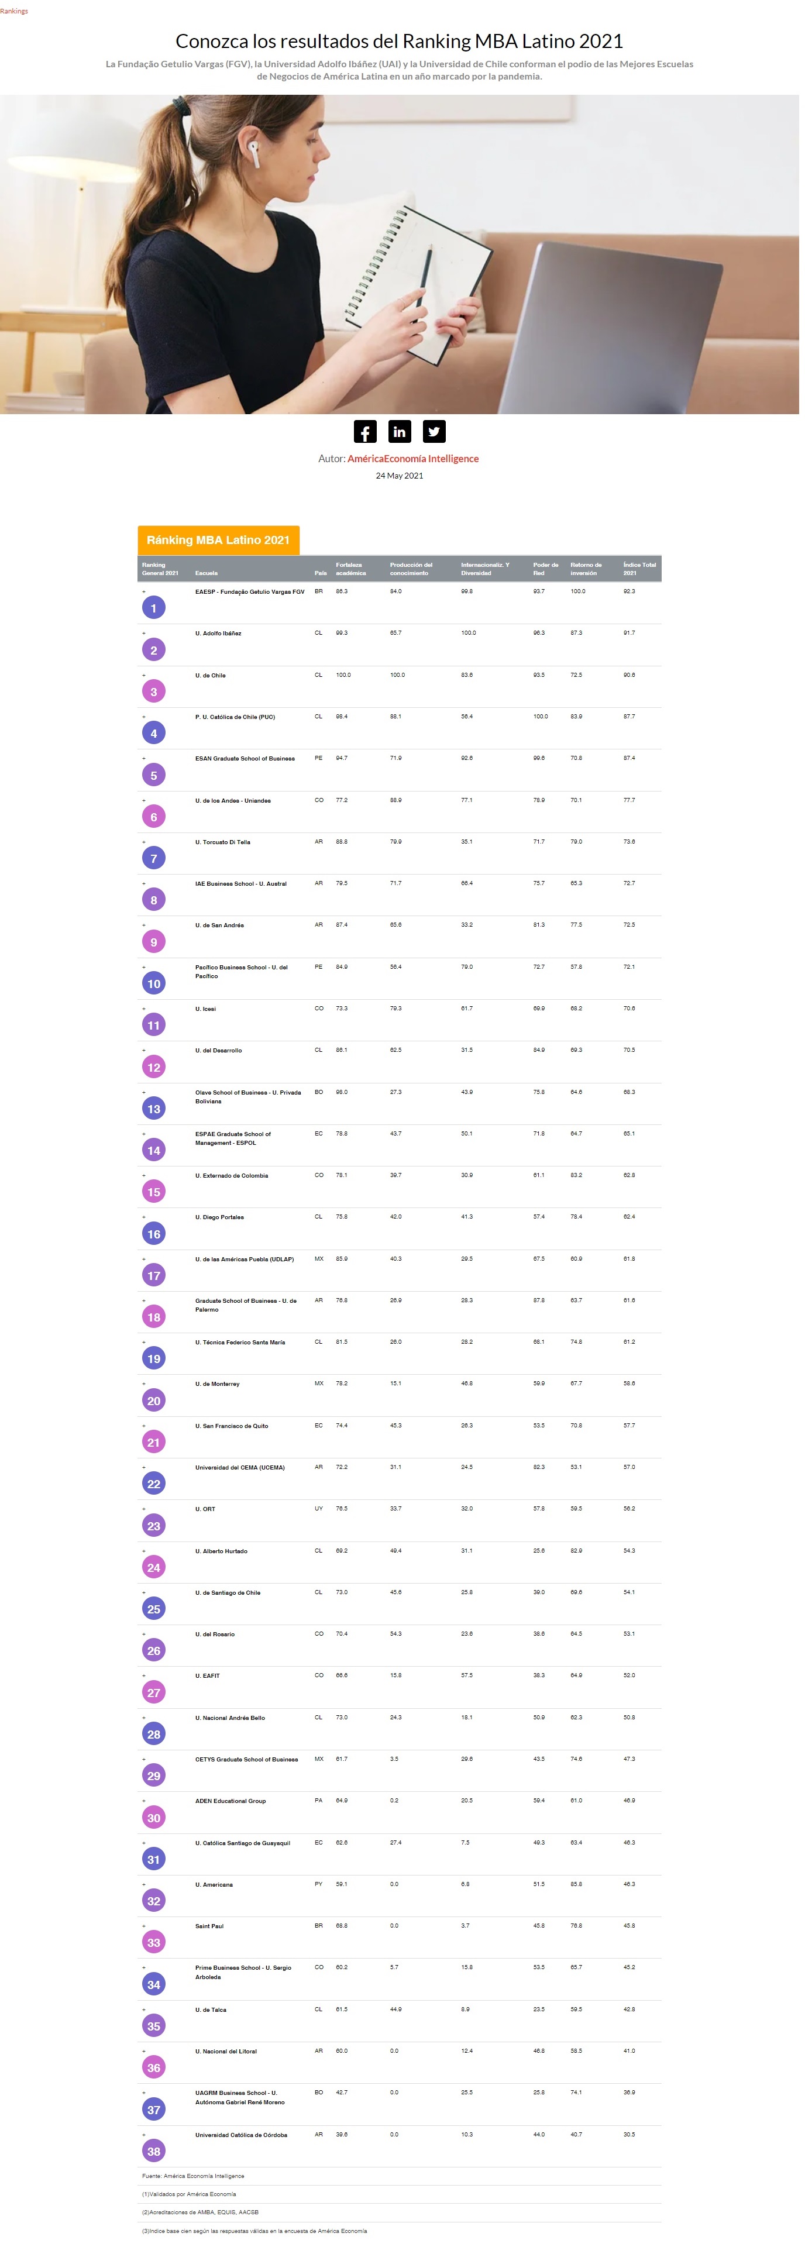Expand the U. Icesi row details
This screenshot has width=805, height=2247.
(x=144, y=1009)
